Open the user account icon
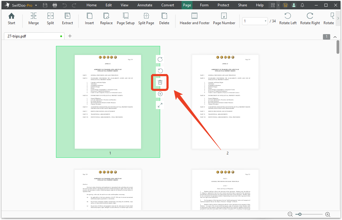The height and width of the screenshot is (220, 342). coord(294,5)
